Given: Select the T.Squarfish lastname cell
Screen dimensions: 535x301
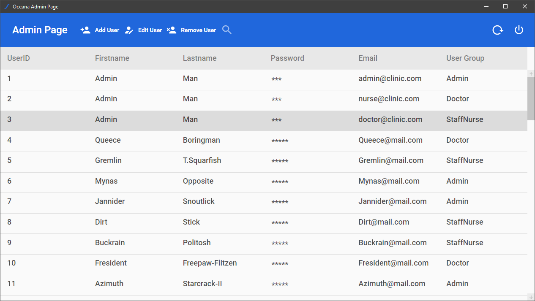Looking at the screenshot, I should pyautogui.click(x=202, y=160).
